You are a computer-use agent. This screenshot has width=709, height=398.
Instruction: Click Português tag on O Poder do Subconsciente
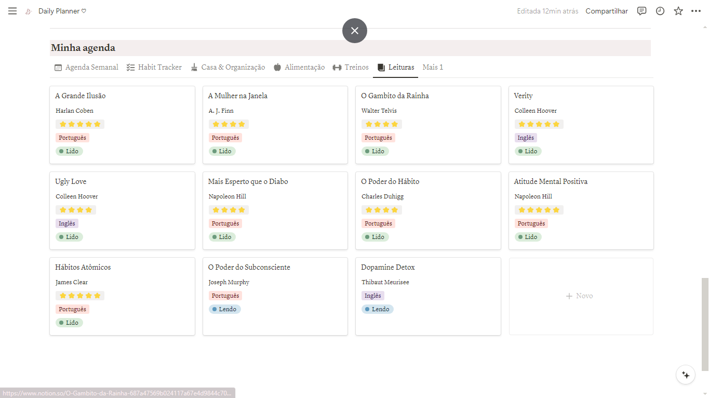coord(225,296)
